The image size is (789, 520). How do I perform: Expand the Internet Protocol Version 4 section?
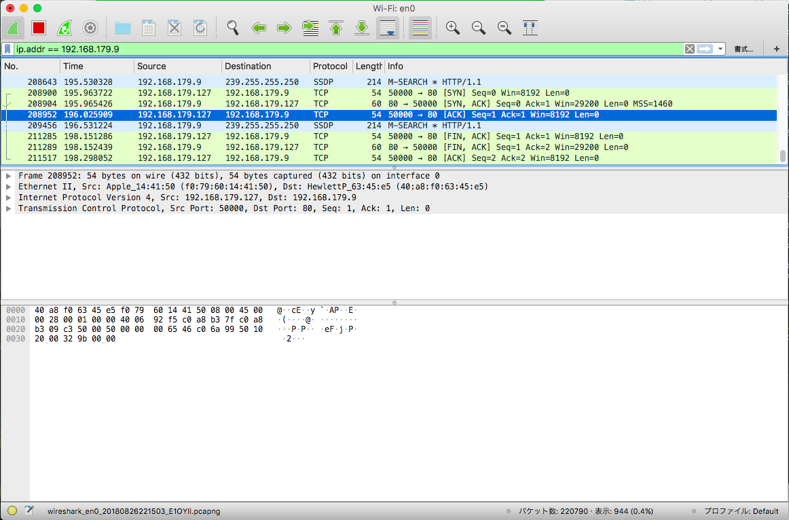[7, 198]
